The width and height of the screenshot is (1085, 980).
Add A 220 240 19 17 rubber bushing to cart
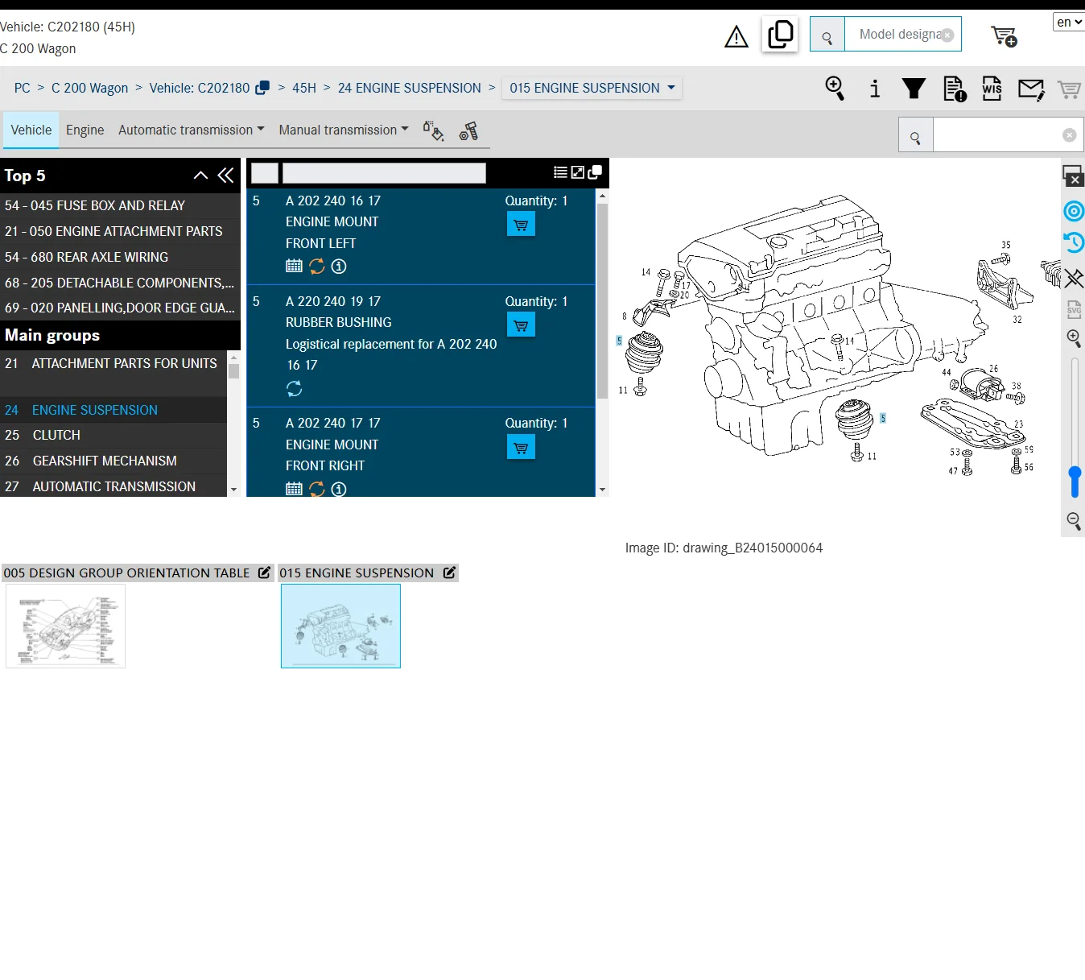coord(521,325)
